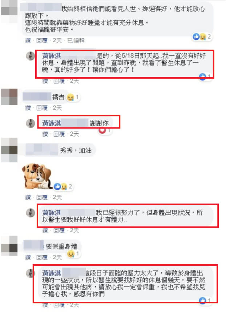Open reactions under the dog sticker comment

coord(63,187)
